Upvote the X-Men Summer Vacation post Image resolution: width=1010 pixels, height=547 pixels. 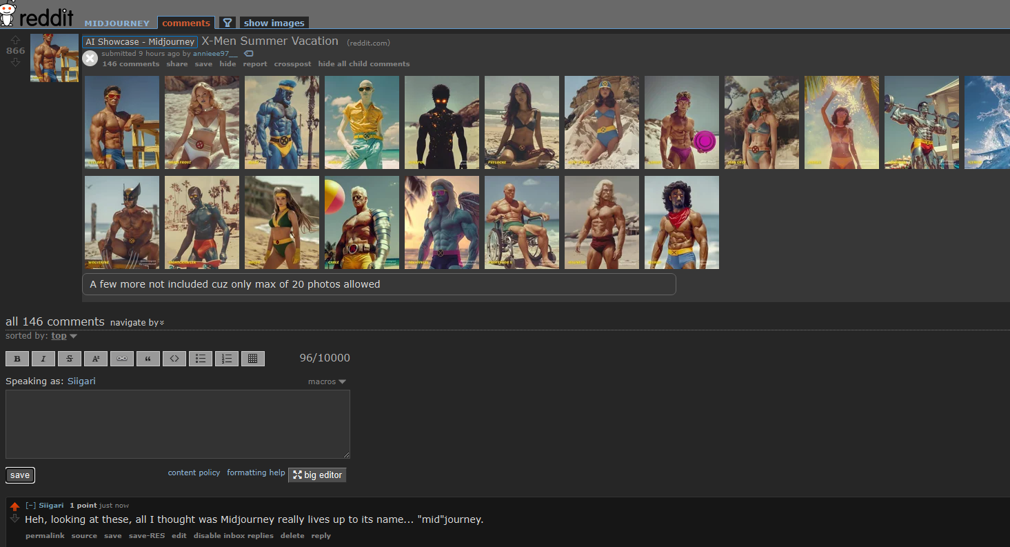click(15, 40)
